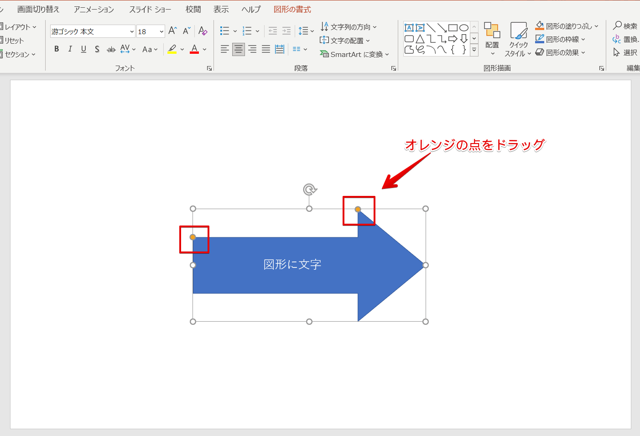Switch to 表示 tab
640x436 pixels.
(x=221, y=9)
